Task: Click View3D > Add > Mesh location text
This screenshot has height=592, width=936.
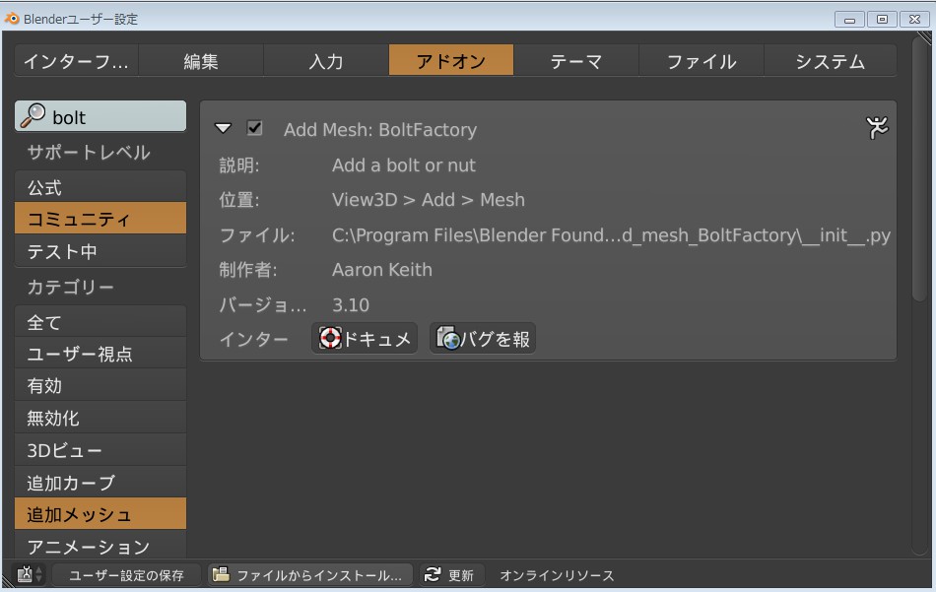Action: (429, 199)
